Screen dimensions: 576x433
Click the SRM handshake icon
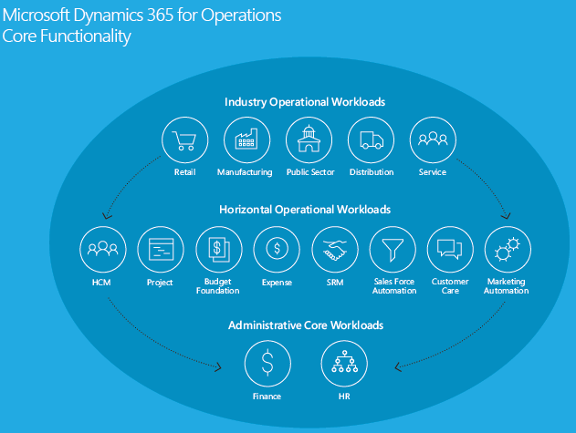coord(335,250)
